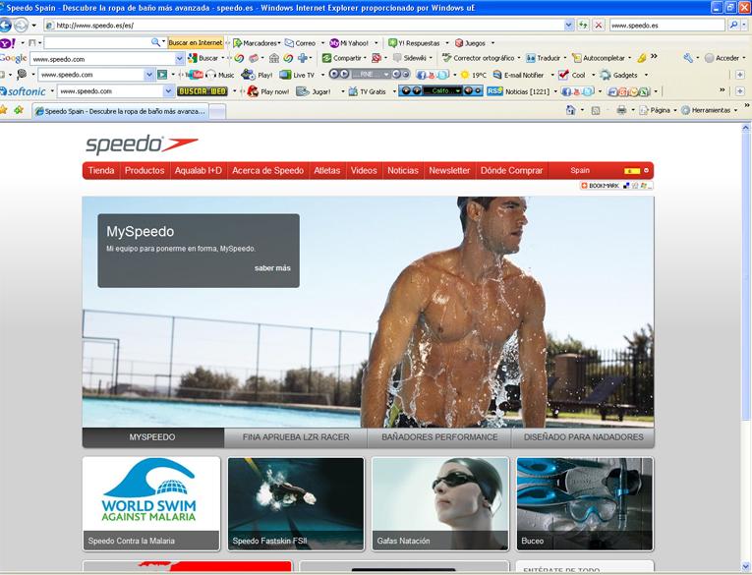Click the Yahoo! logo in toolbar
Screen dimensions: 752x575
tap(7, 43)
